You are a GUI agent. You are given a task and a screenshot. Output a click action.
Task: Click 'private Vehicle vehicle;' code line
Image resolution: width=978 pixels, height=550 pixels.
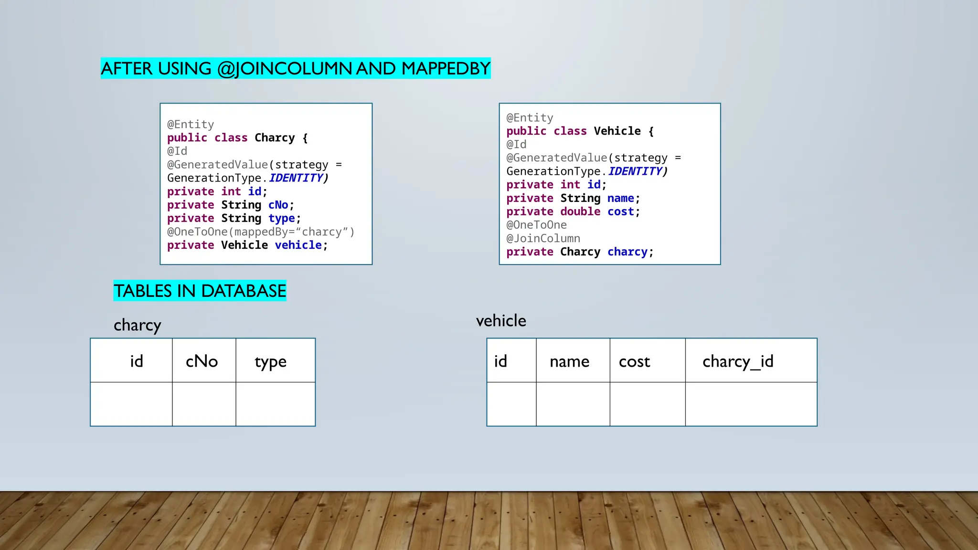(x=247, y=245)
